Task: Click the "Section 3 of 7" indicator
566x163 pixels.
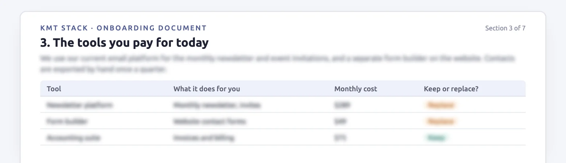Action: [505, 28]
